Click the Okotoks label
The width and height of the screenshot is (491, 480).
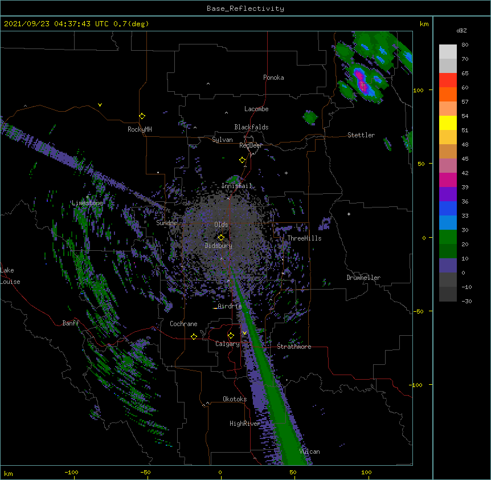point(235,399)
